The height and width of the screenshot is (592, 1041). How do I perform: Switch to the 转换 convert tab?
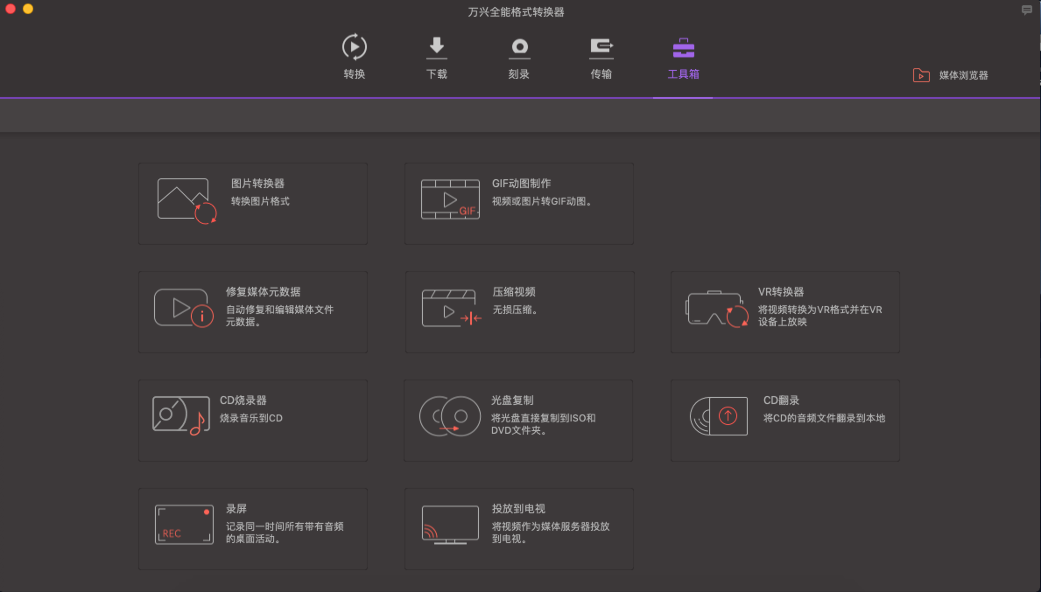coord(354,57)
